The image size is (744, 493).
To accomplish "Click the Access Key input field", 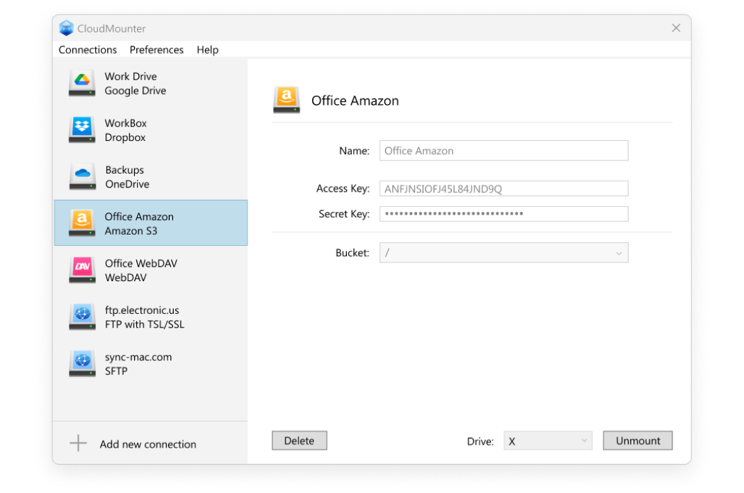I will pos(503,188).
